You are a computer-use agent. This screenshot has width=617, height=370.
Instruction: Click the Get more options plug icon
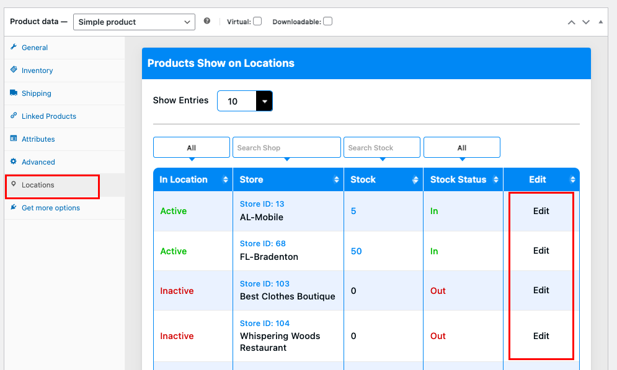point(14,207)
